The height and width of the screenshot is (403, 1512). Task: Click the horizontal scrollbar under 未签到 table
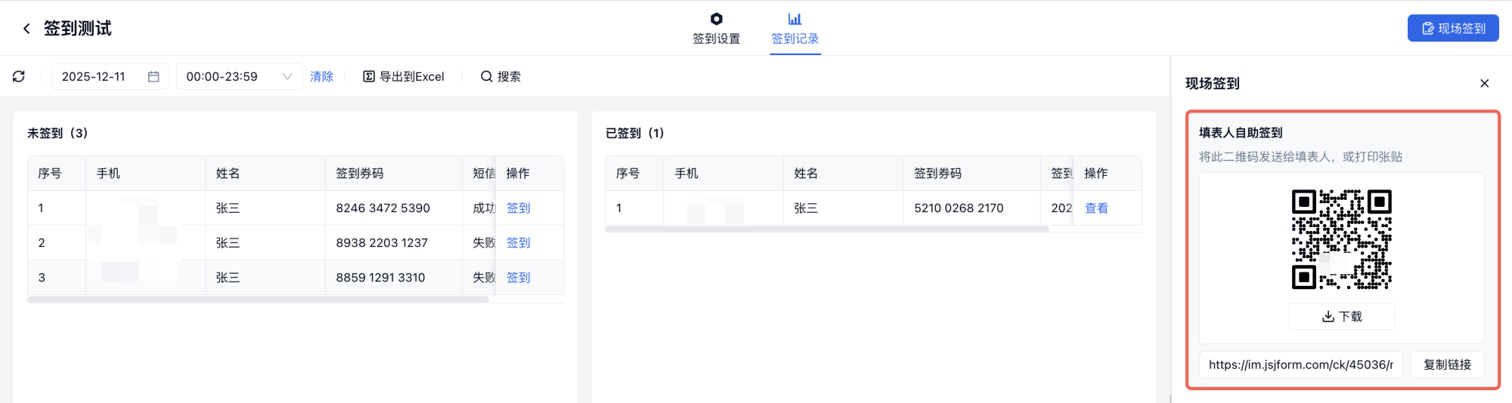pos(258,300)
